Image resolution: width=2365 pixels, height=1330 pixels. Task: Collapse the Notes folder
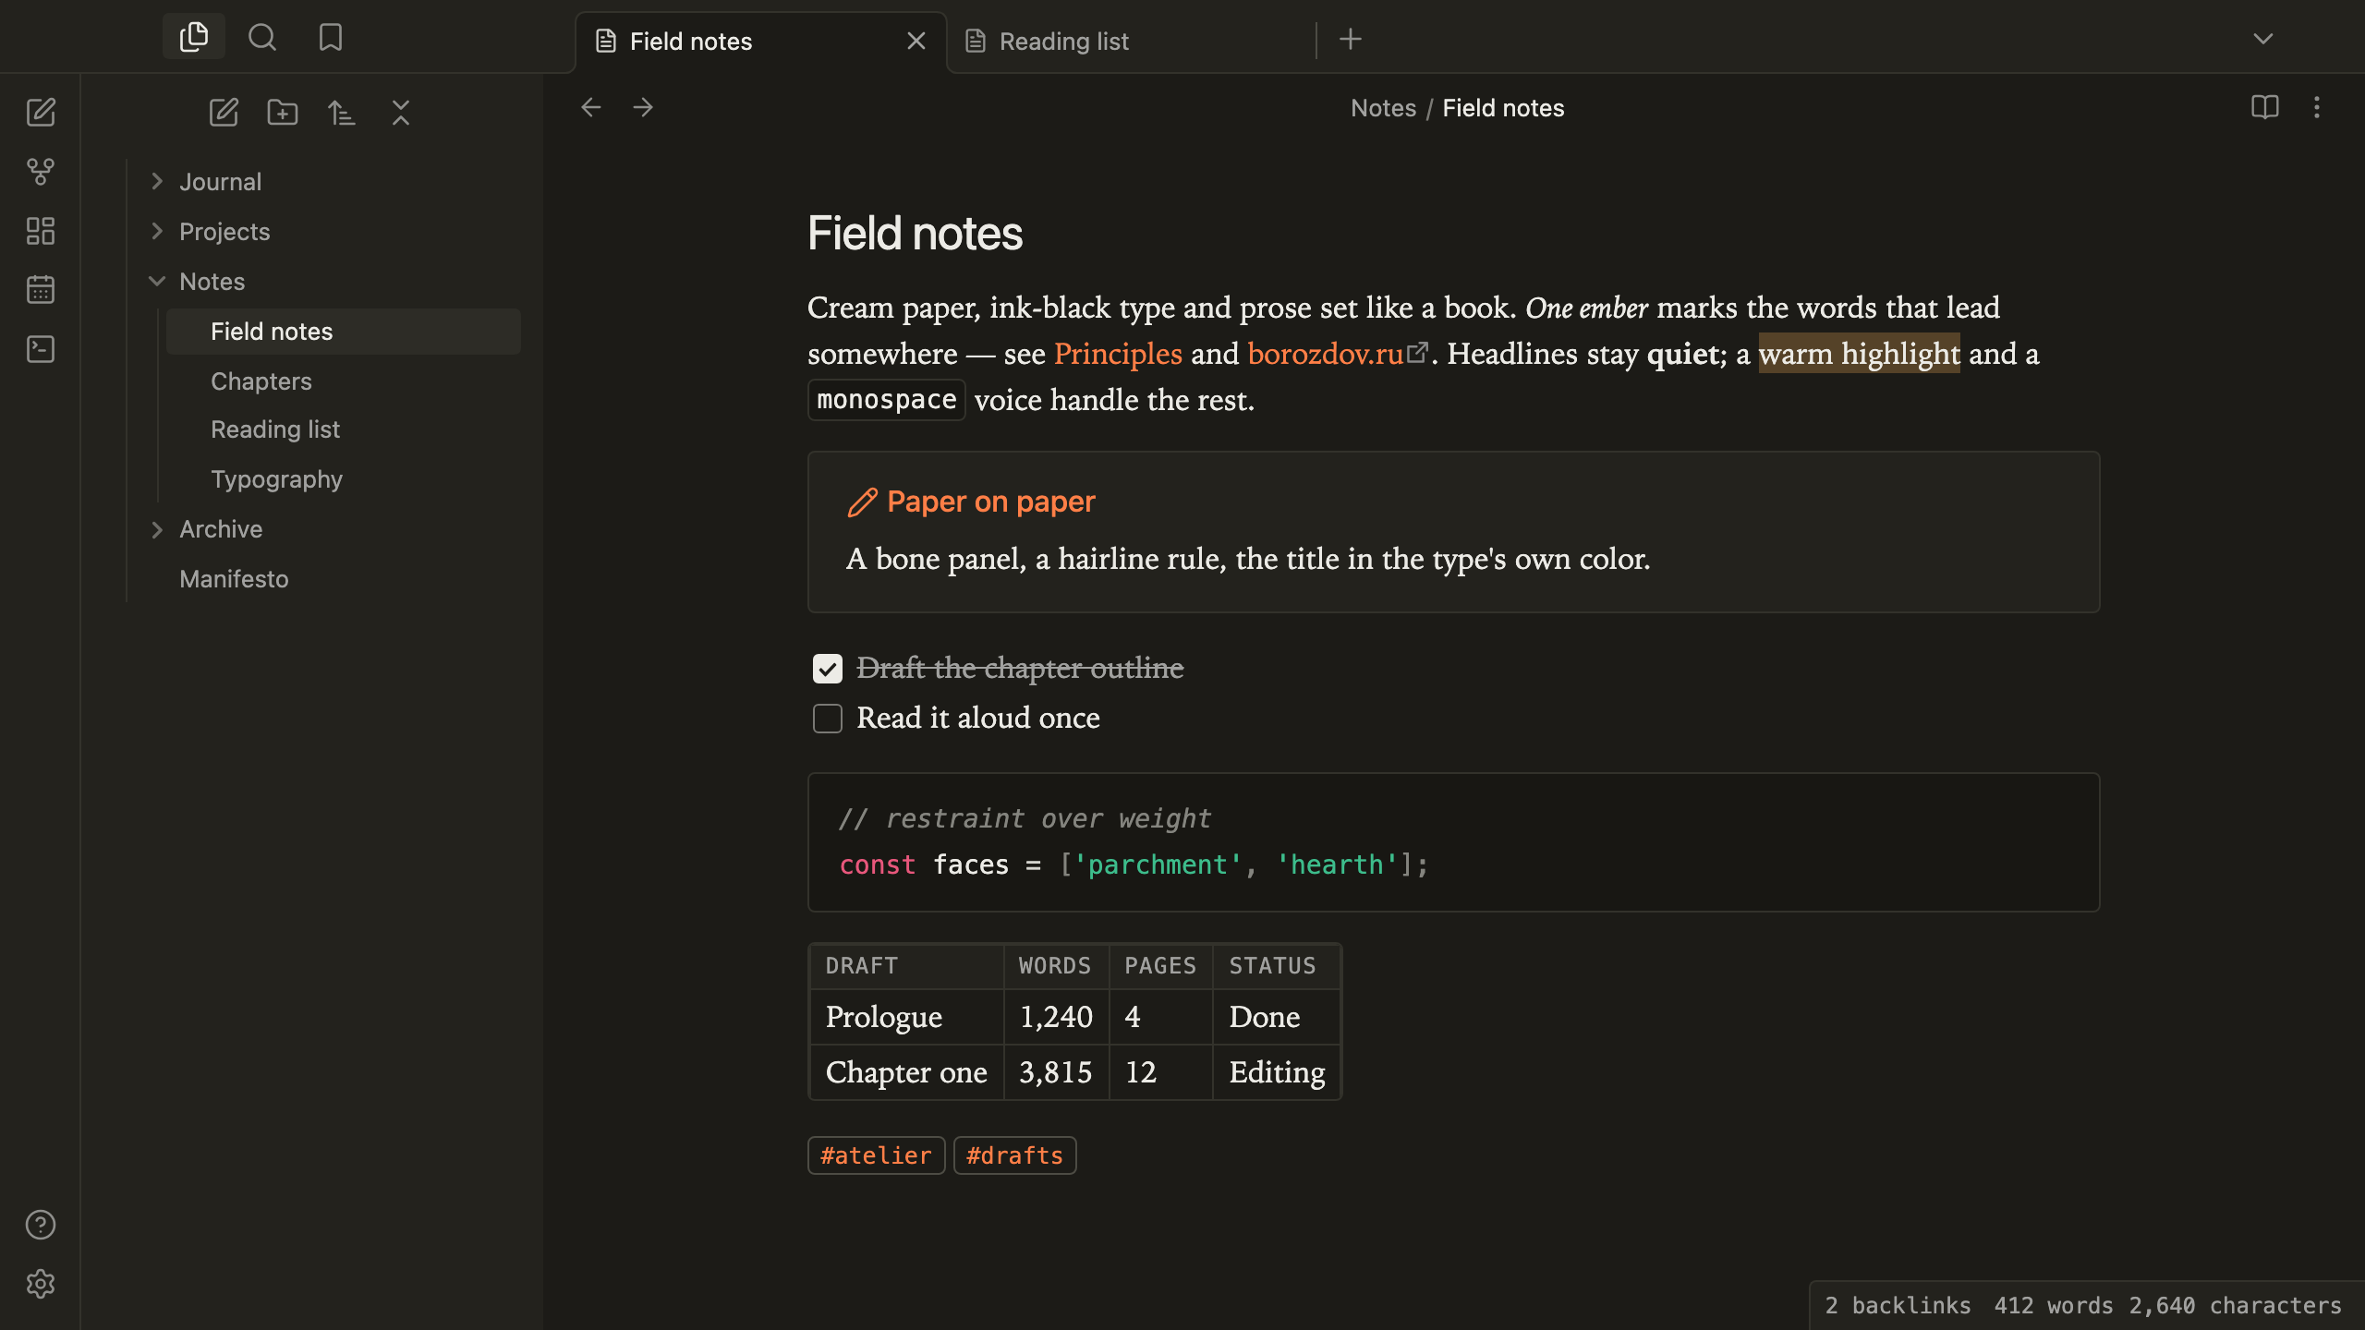pos(157,282)
